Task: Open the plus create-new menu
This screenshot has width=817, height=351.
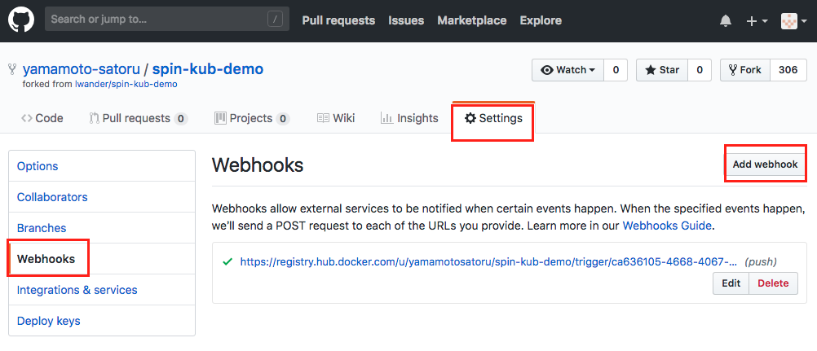Action: point(756,20)
